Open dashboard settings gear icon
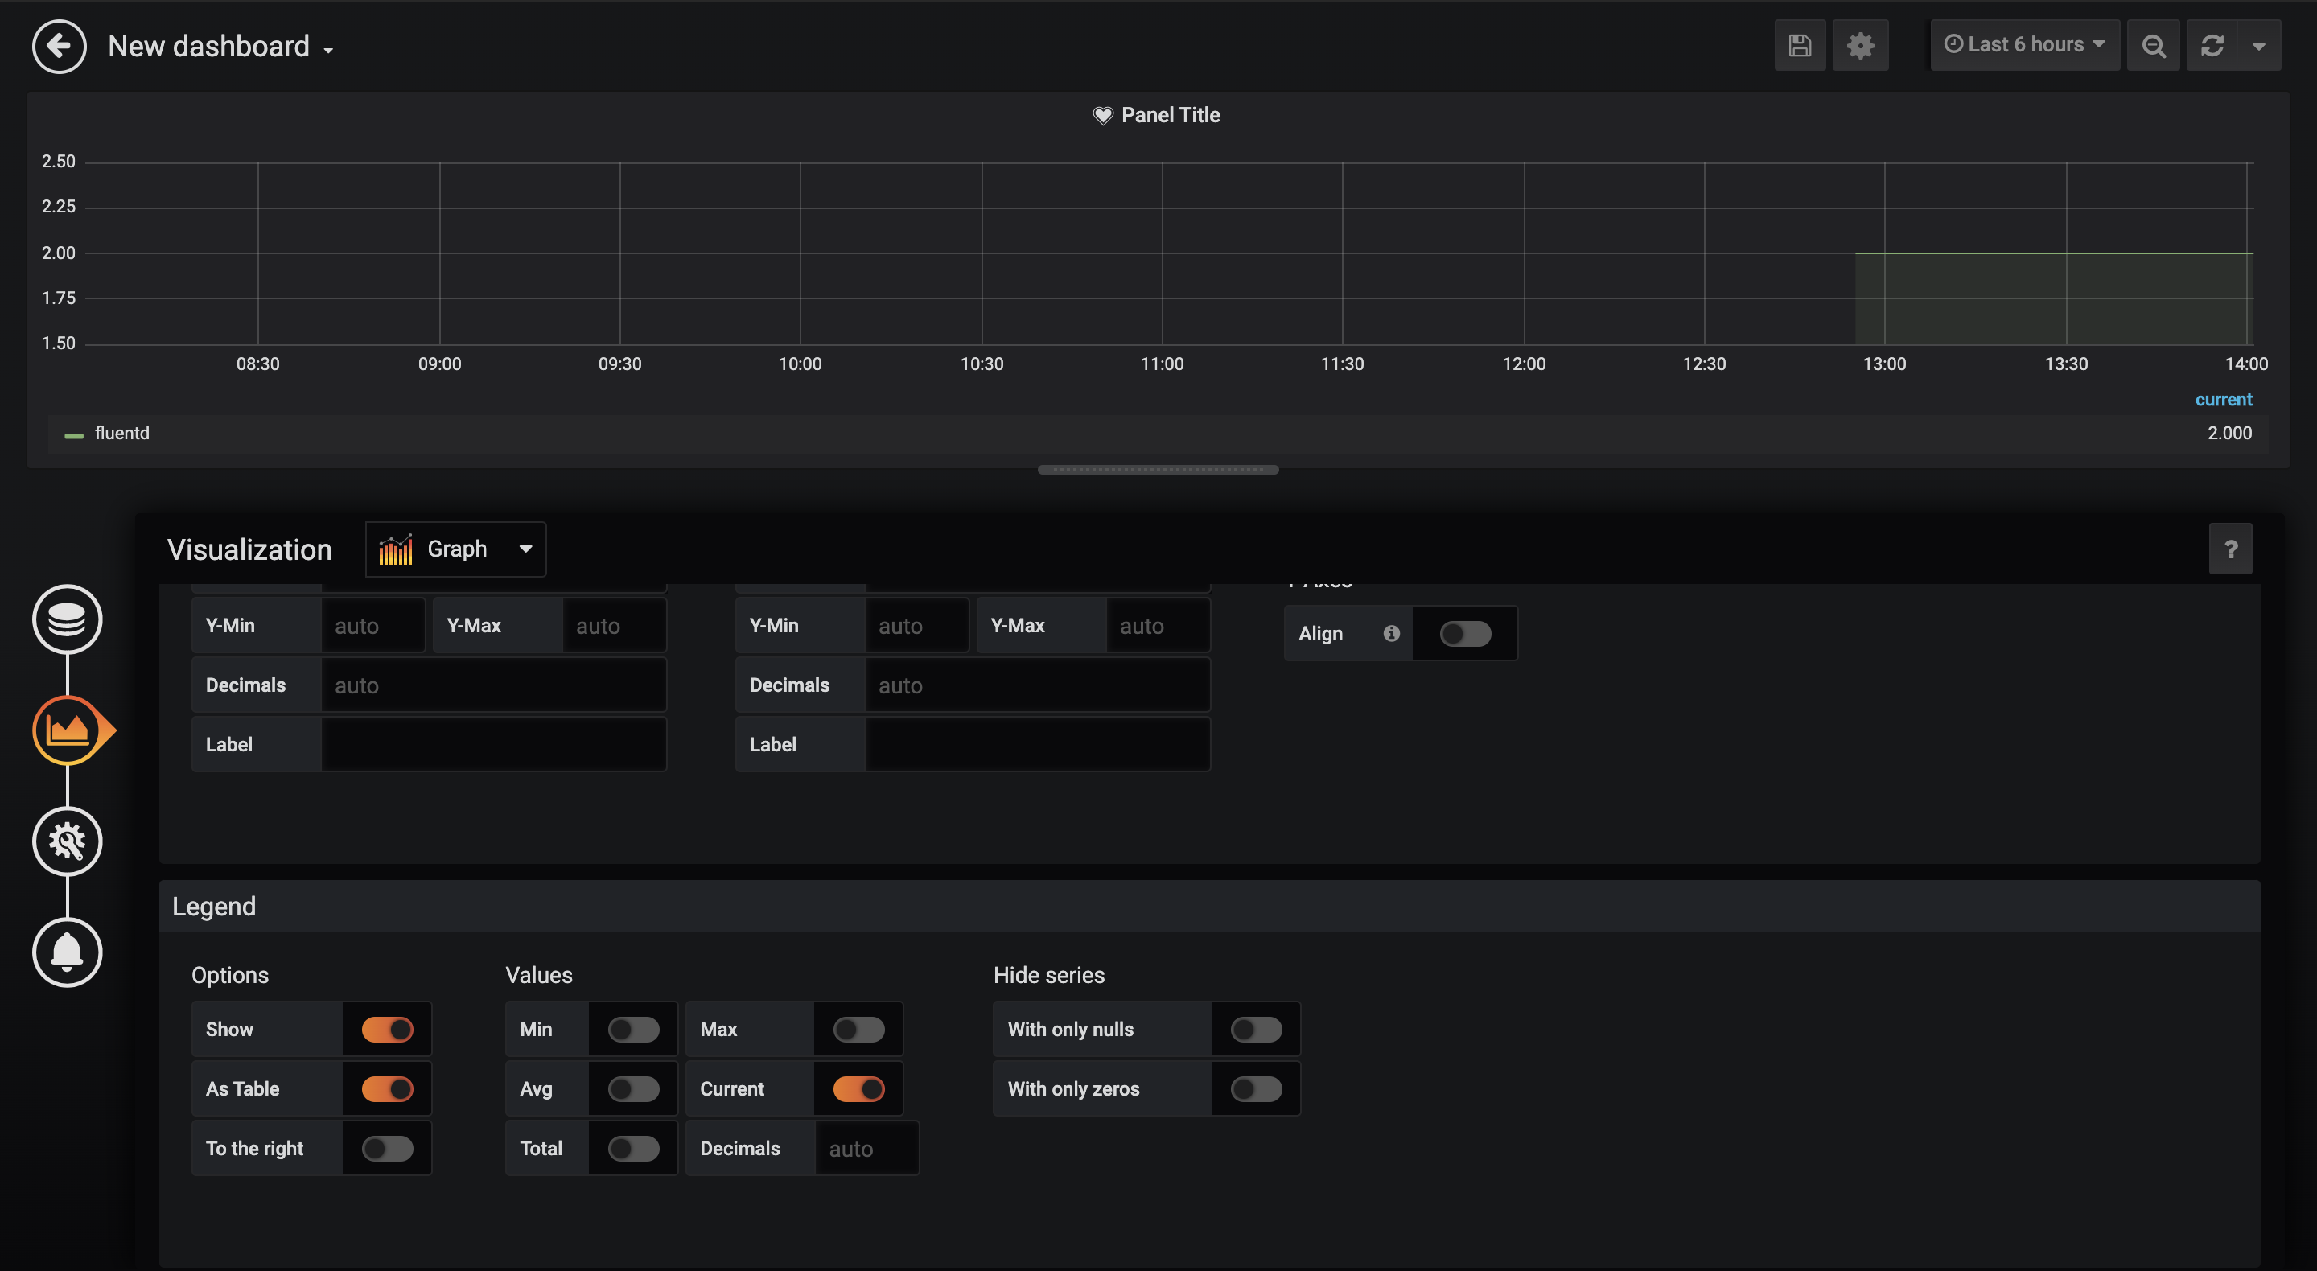Image resolution: width=2317 pixels, height=1271 pixels. (1860, 45)
